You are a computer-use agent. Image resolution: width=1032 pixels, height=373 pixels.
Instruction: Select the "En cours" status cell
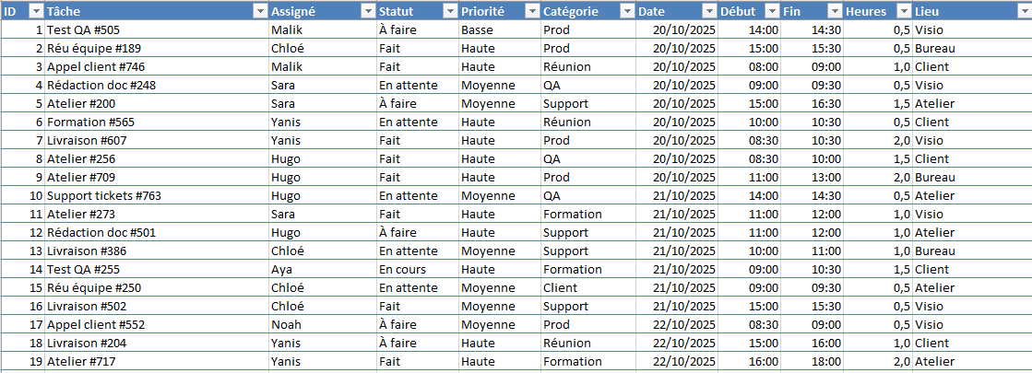(x=404, y=269)
